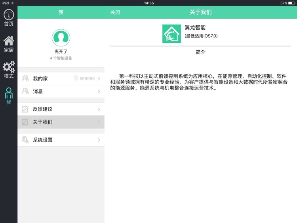Tap the location pin next to 899966

[x=76, y=78]
